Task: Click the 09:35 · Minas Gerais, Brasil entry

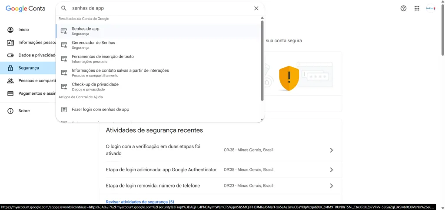Action: (249, 170)
